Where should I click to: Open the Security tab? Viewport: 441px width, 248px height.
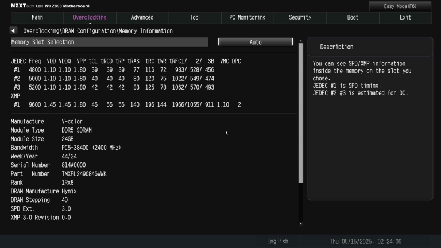tap(300, 17)
